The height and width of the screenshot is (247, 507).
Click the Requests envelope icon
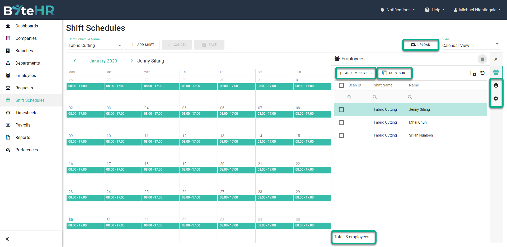click(x=8, y=88)
